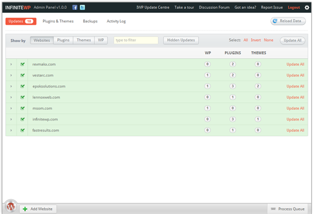Update All for infinitewp.com
313x214 pixels.
pyautogui.click(x=295, y=119)
